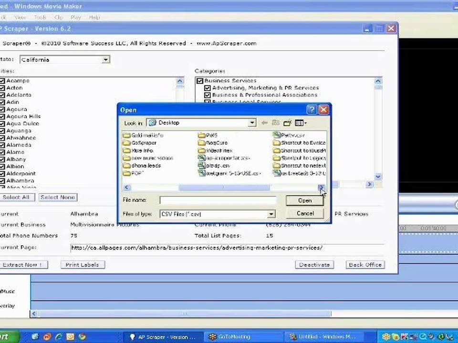Click the GoToMeeting flower tray icon
Screen dimensions: 458x343
385,337
